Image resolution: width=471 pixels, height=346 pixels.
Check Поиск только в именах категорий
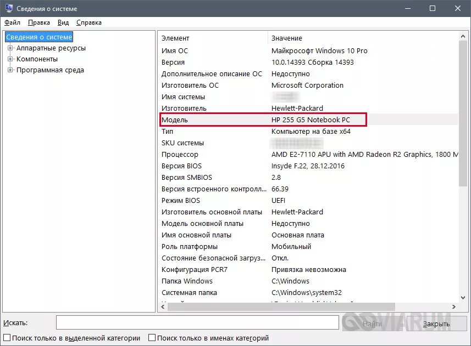(152, 338)
